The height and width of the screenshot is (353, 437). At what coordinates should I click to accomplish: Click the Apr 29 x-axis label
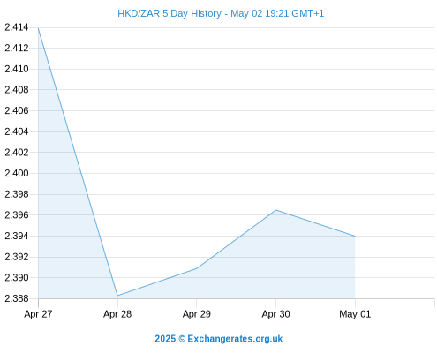(197, 314)
